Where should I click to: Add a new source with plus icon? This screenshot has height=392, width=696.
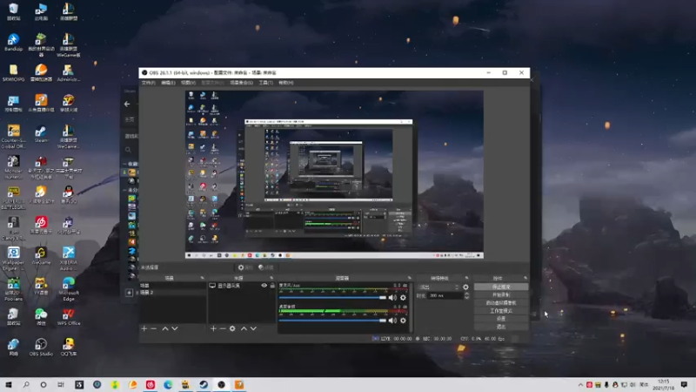point(213,328)
